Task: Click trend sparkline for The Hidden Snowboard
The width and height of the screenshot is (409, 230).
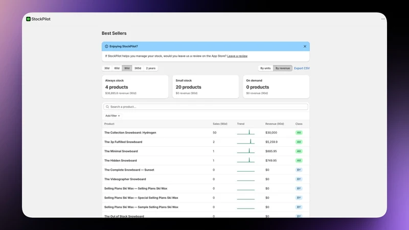Action: [x=246, y=160]
